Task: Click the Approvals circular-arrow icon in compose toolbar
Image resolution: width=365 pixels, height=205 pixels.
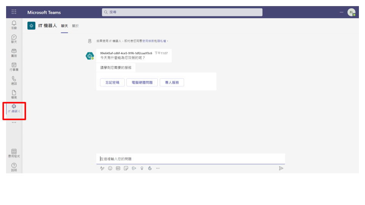Action: (x=150, y=168)
